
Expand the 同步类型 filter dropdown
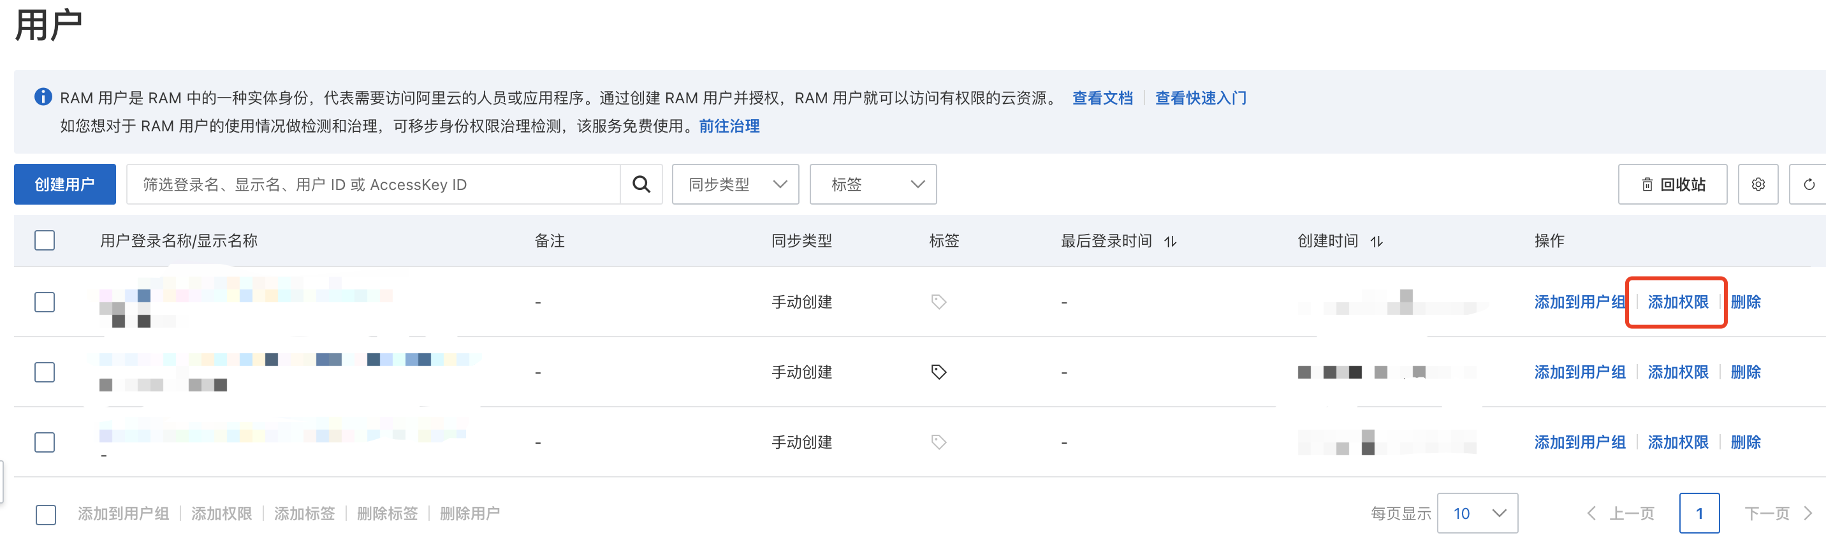click(735, 184)
